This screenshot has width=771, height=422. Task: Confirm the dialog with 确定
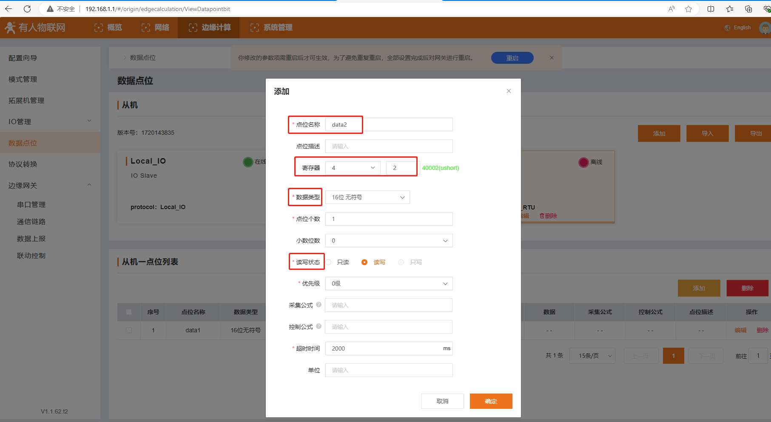click(491, 401)
